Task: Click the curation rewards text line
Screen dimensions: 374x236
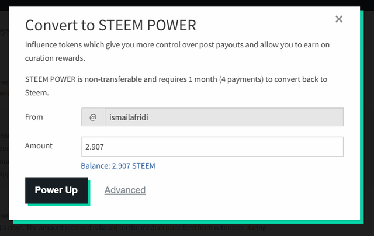Action: [x=55, y=58]
